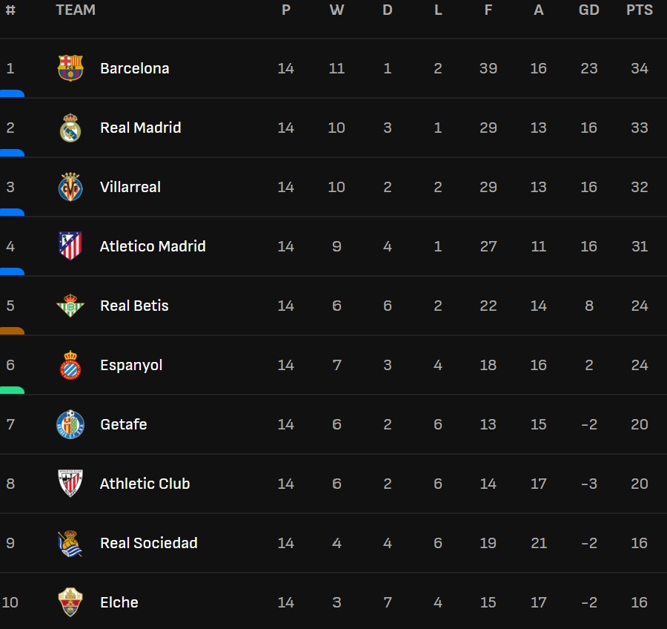Click the green marker under position 6
The image size is (667, 629).
coord(12,391)
